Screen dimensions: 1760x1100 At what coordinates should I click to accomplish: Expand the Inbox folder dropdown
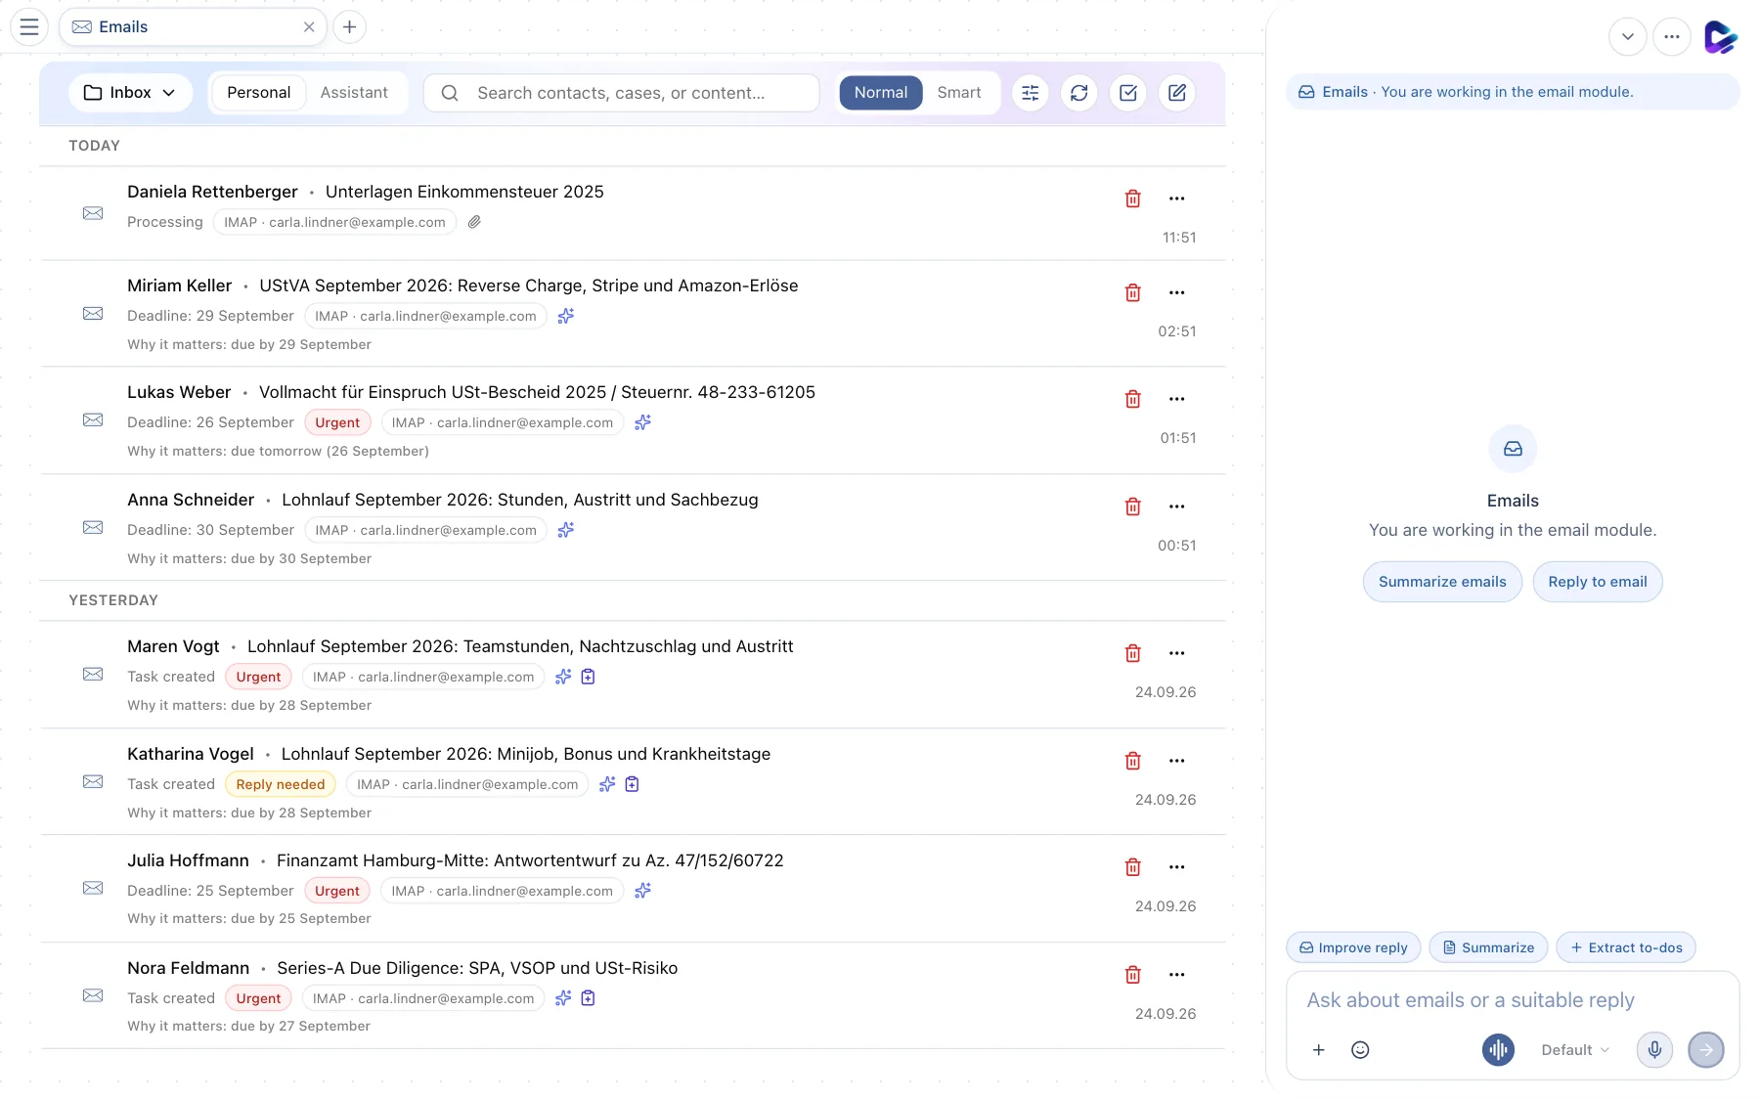pos(130,93)
